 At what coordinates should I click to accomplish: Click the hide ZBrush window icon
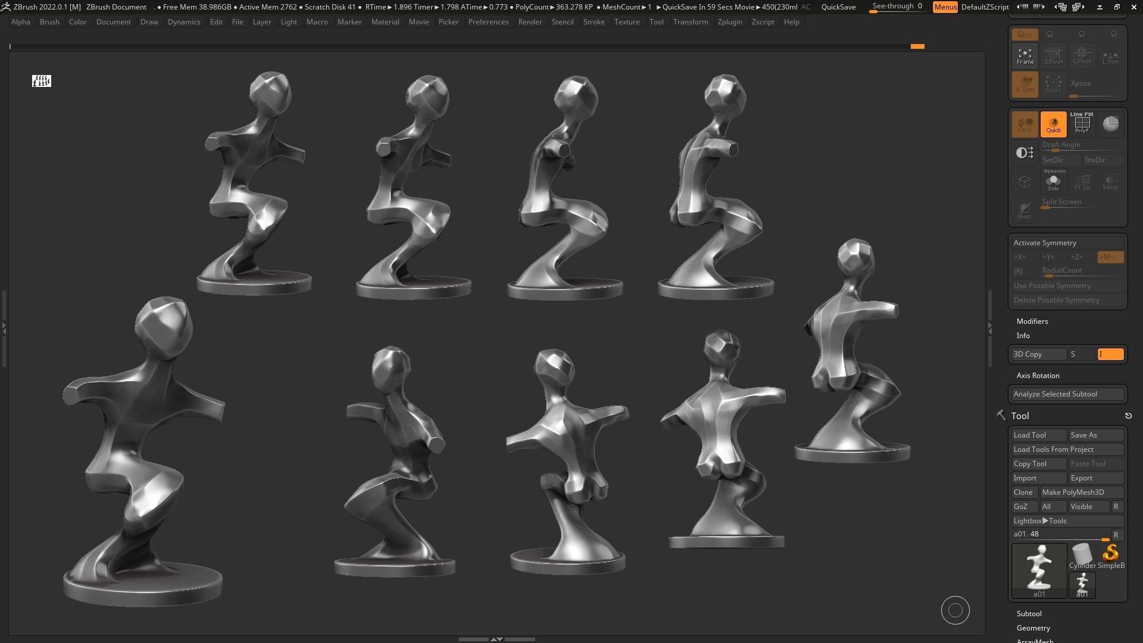point(1100,7)
